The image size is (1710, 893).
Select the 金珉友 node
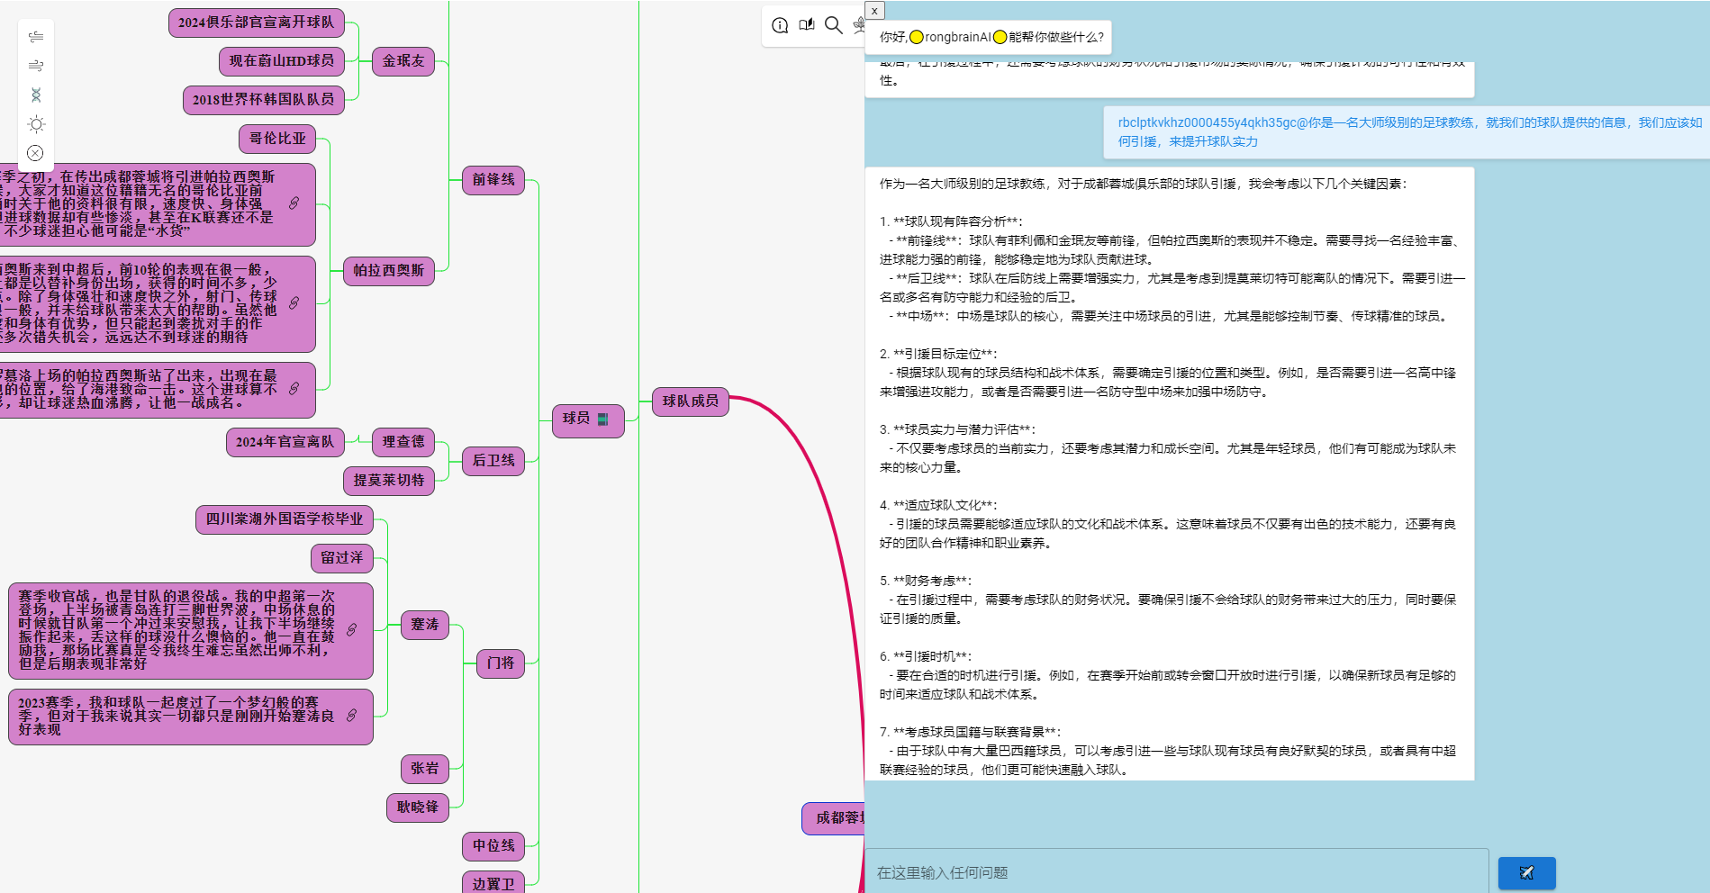point(403,61)
